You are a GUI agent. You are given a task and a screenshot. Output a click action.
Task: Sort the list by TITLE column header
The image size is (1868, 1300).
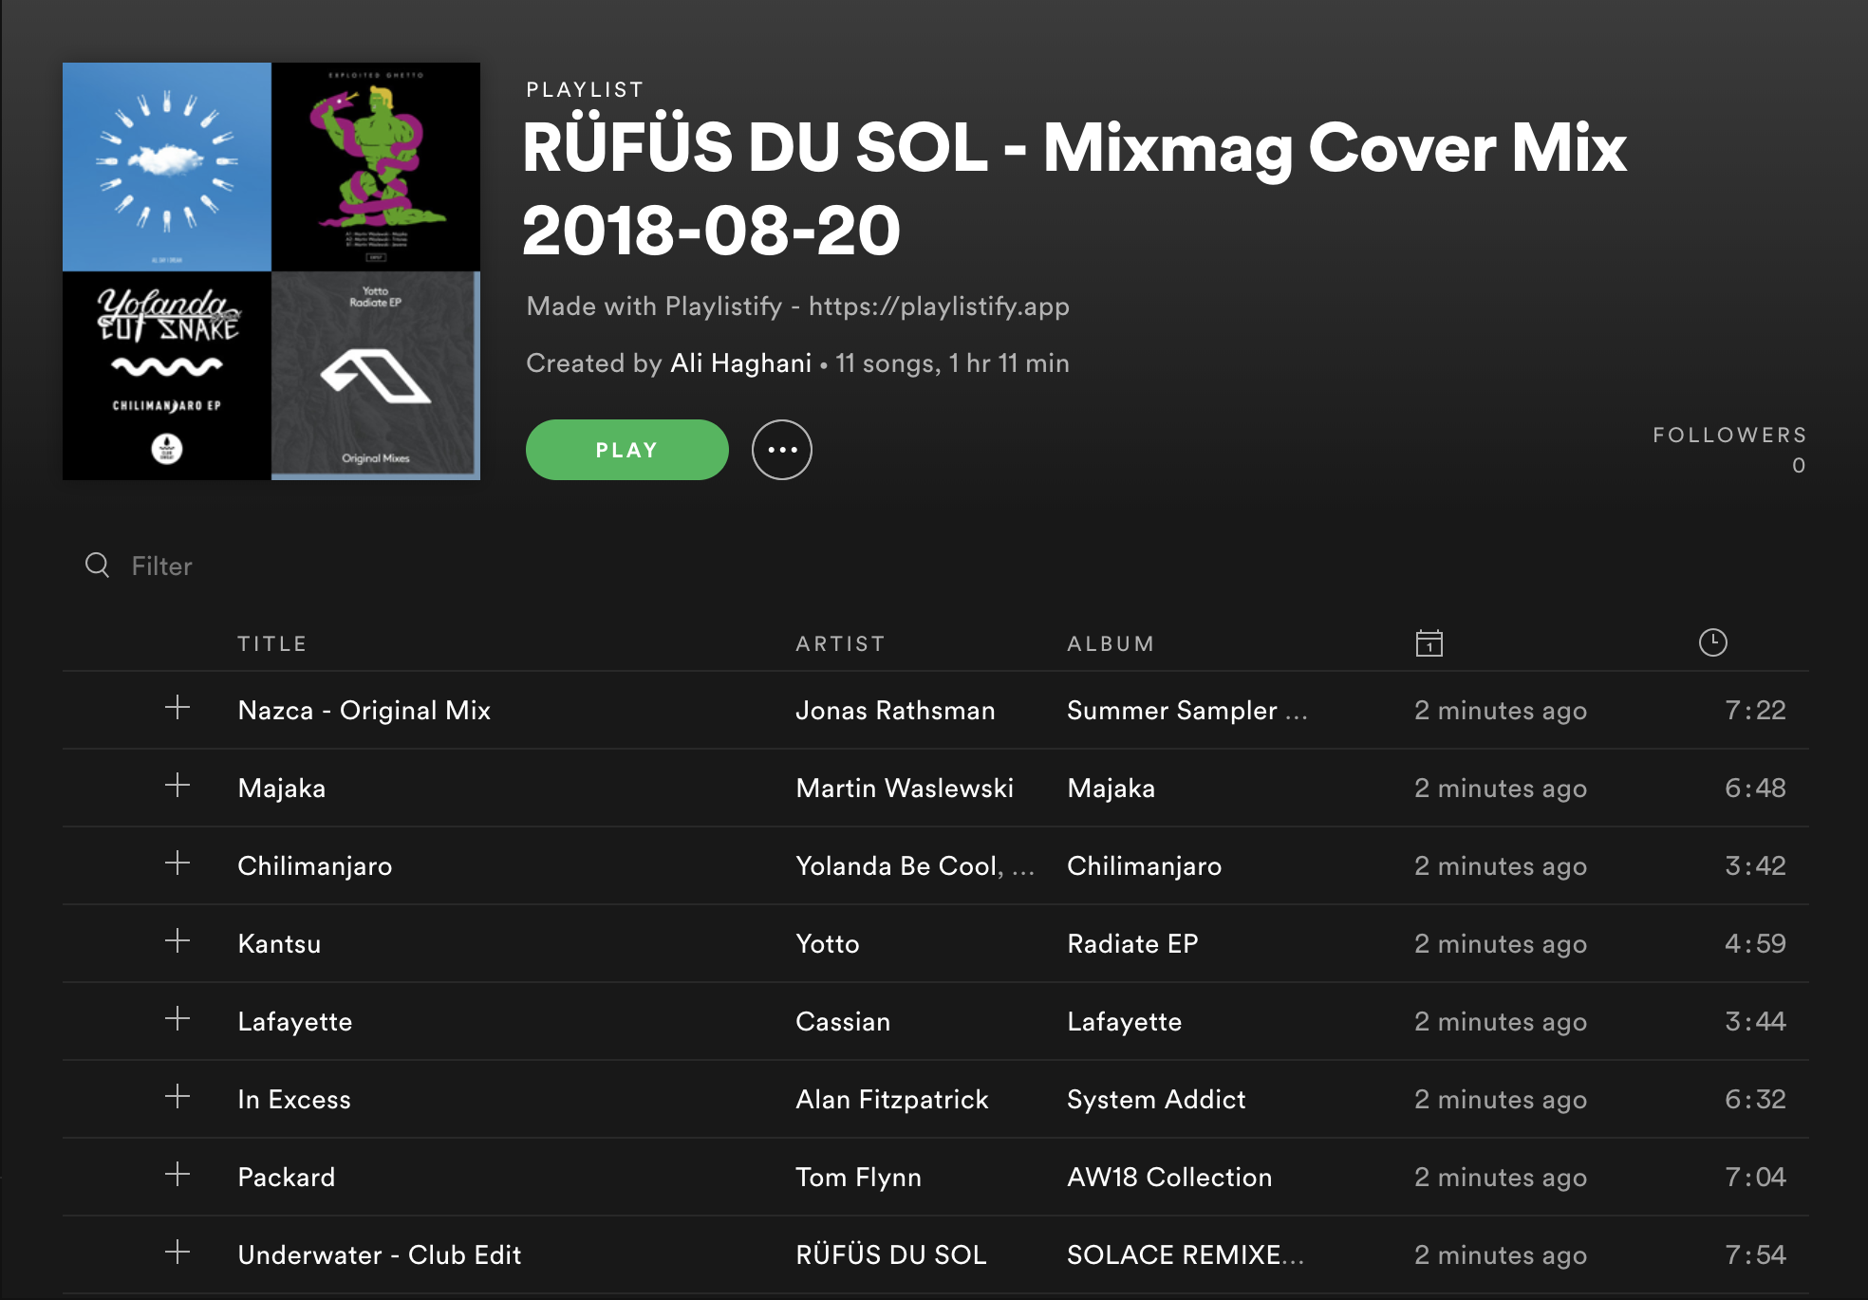[271, 644]
